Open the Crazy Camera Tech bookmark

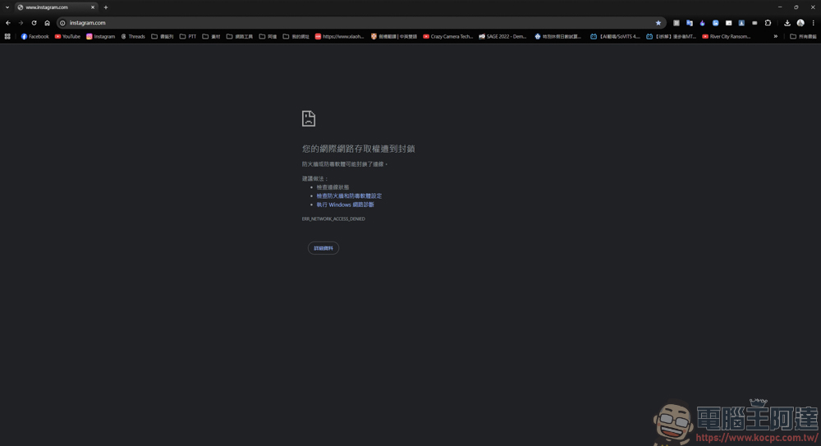448,37
